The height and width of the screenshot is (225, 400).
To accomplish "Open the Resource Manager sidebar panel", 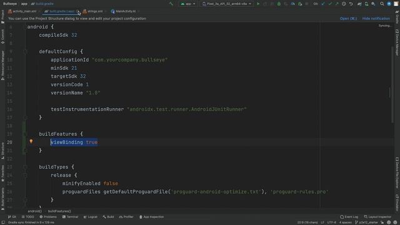I will (2, 65).
